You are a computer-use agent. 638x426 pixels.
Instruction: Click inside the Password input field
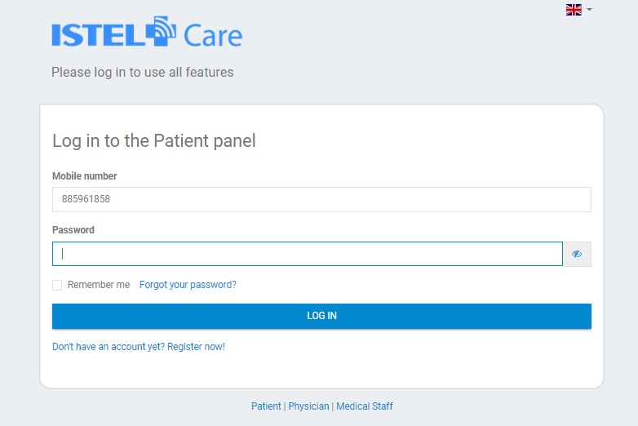308,254
